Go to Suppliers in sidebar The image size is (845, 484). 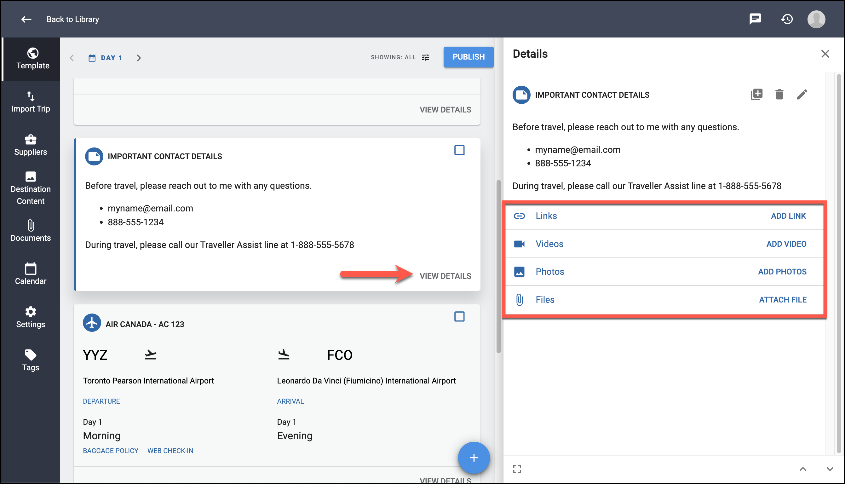pyautogui.click(x=31, y=145)
